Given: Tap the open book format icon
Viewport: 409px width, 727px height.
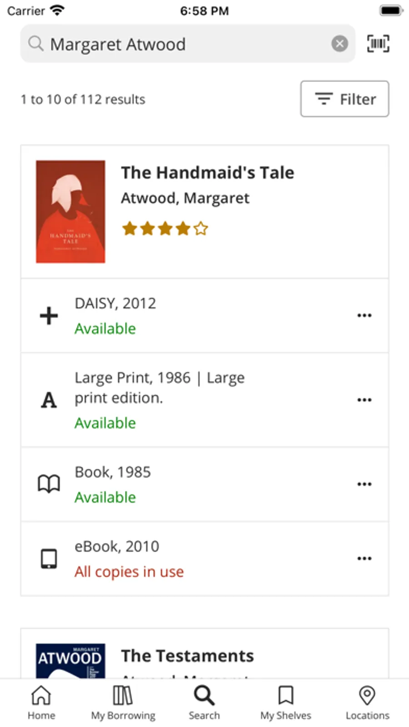Looking at the screenshot, I should [49, 484].
